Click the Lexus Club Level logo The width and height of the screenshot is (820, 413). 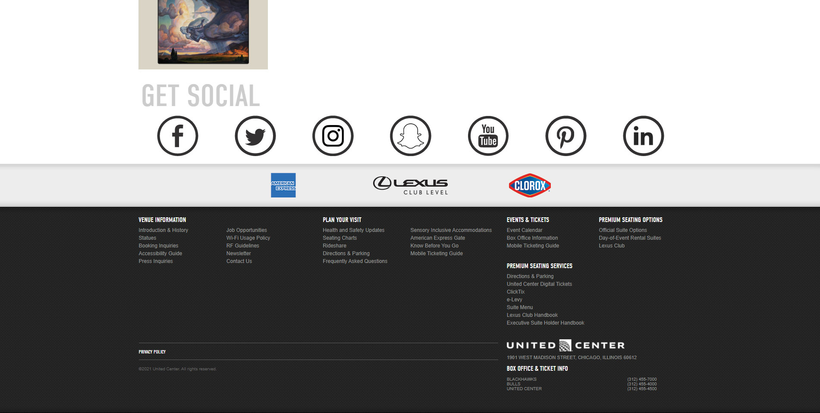point(411,185)
